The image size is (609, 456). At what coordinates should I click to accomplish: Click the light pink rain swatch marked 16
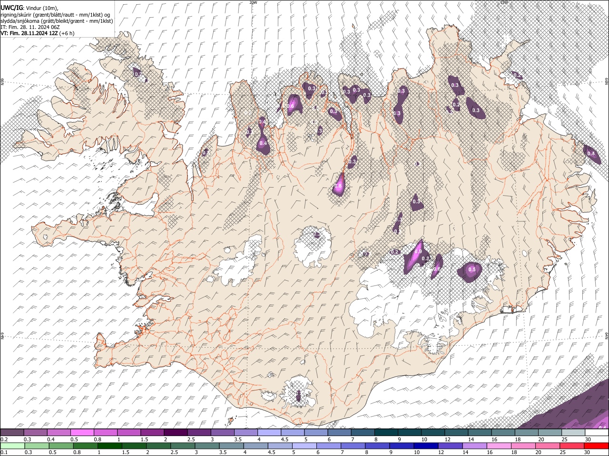point(499,446)
